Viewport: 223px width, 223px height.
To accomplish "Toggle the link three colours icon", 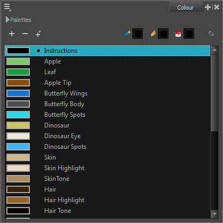I will [211, 34].
